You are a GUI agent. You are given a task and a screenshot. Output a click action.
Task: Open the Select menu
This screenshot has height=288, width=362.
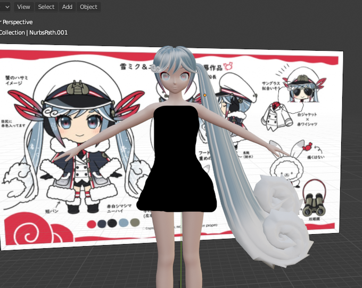(46, 7)
